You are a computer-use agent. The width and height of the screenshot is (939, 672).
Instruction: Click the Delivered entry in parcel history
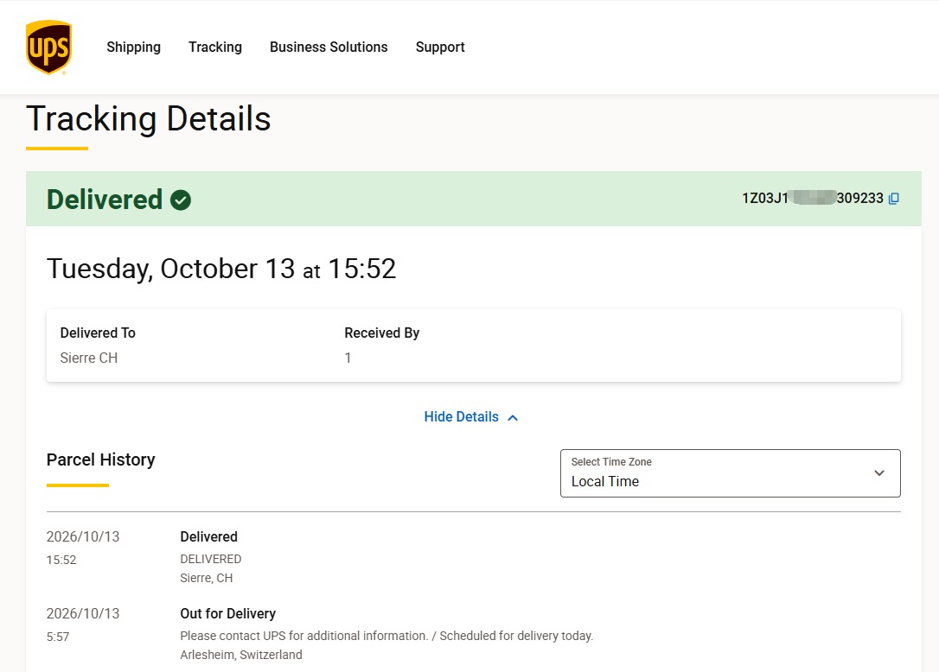click(209, 536)
